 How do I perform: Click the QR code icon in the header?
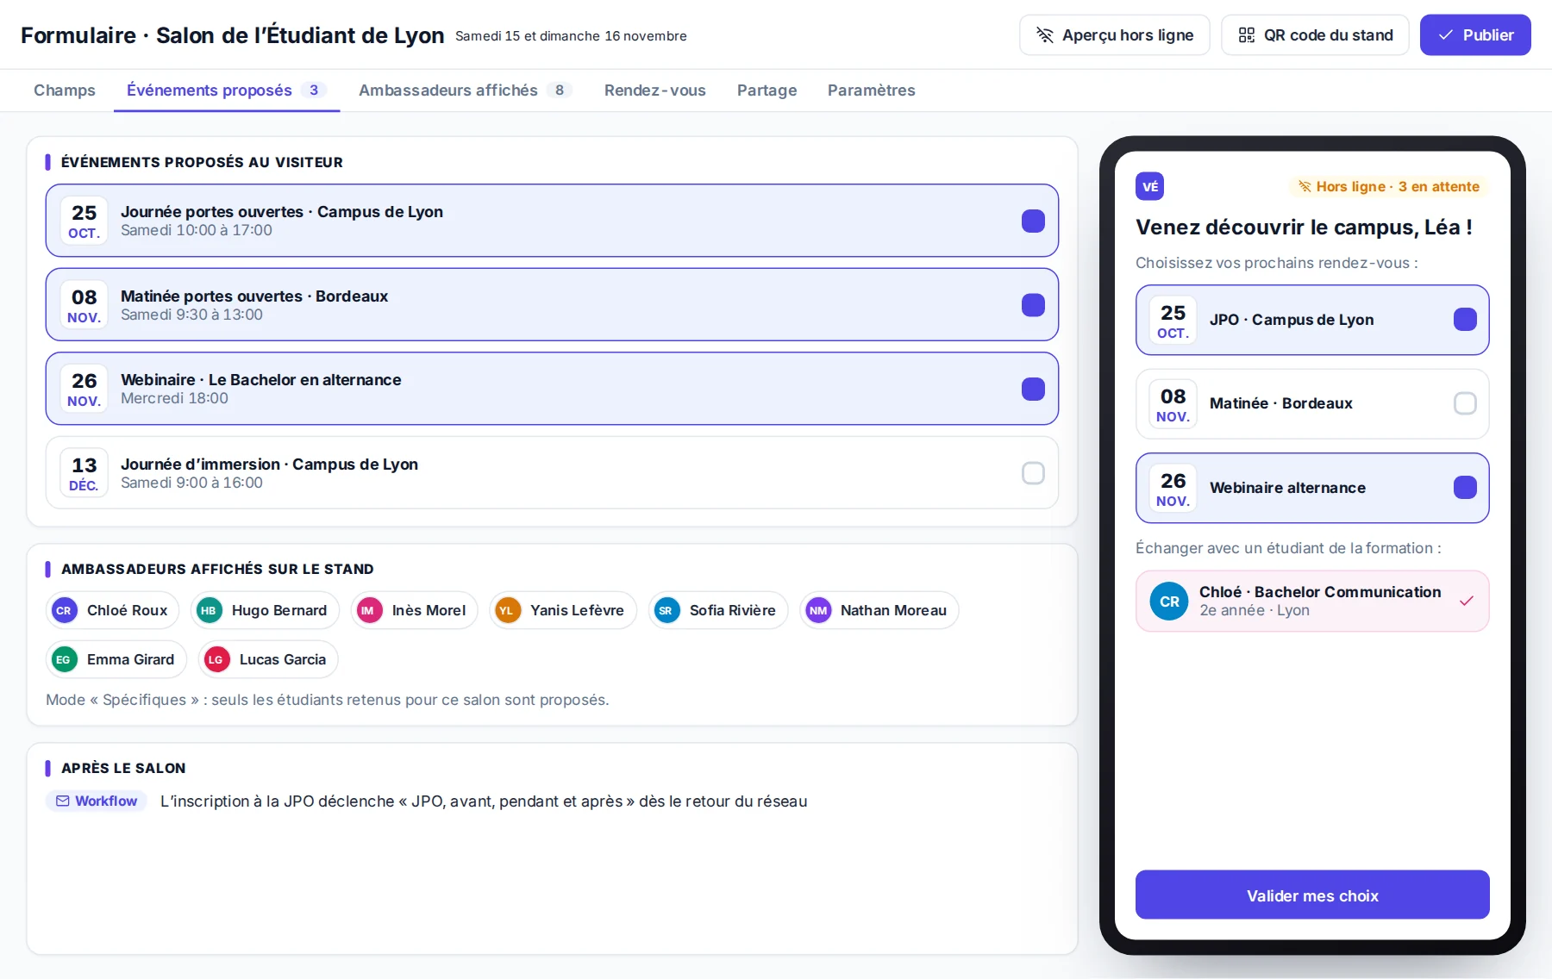coord(1246,35)
